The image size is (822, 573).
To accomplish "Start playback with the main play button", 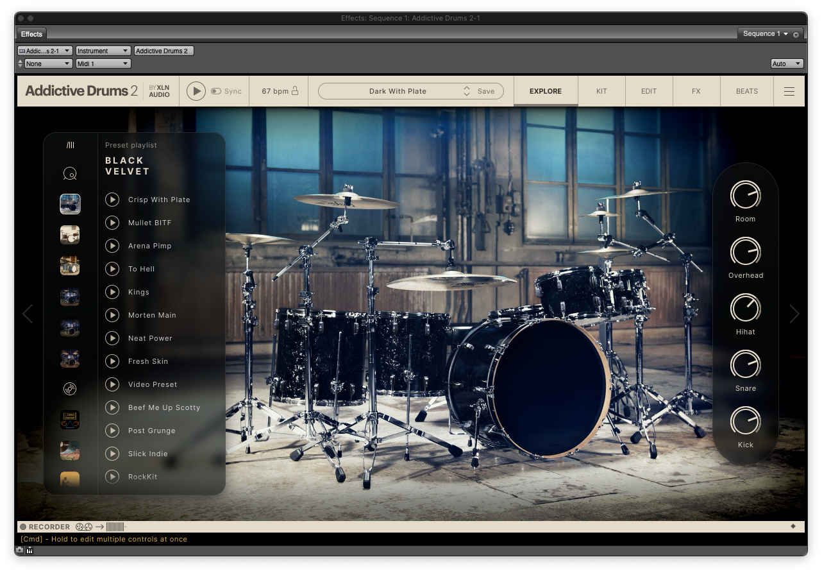I will pyautogui.click(x=196, y=91).
